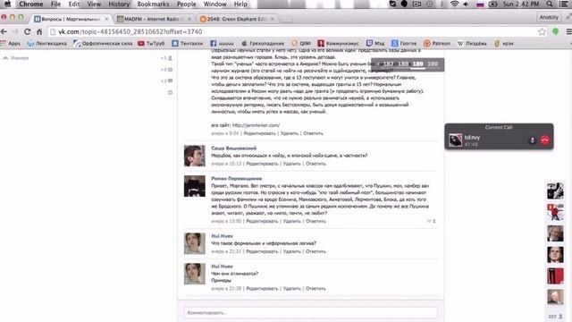
Task: Go to page 187 in pagination
Action: (x=388, y=64)
